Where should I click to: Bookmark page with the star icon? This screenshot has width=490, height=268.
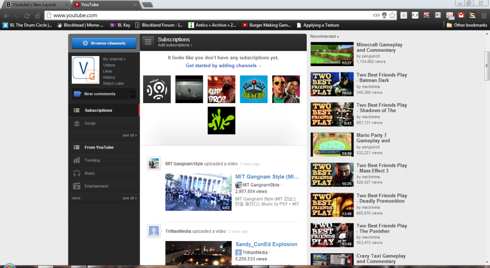[392, 15]
